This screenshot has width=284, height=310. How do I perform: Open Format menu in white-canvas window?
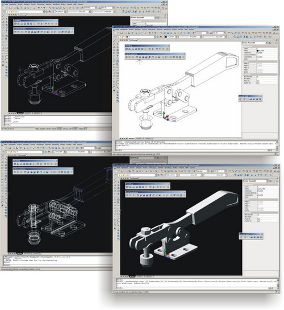[144, 30]
